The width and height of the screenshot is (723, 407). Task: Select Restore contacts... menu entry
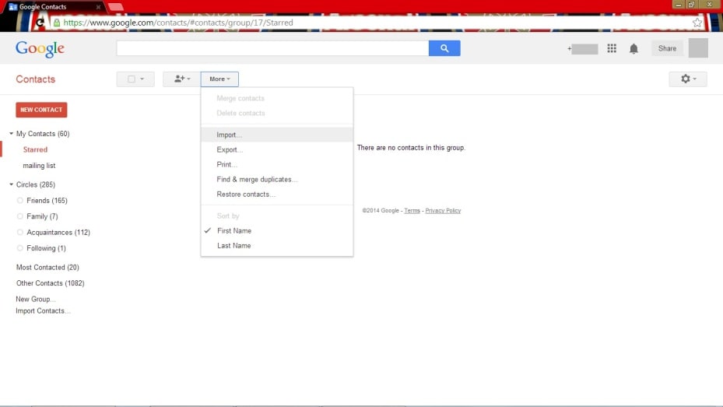pos(276,194)
